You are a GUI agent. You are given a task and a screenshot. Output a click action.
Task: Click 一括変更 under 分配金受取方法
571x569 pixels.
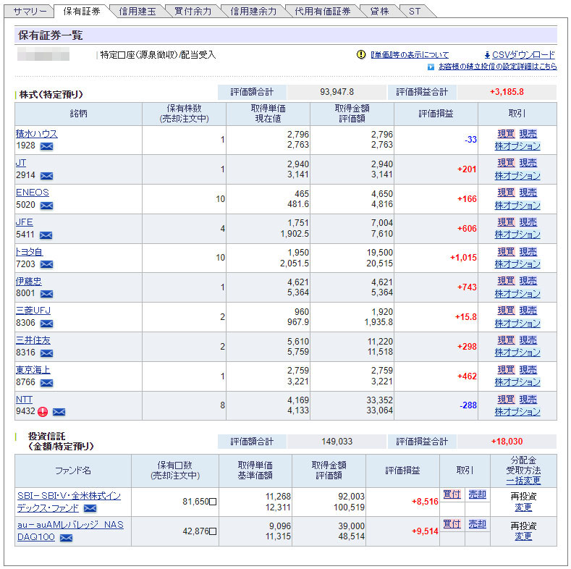click(x=523, y=481)
